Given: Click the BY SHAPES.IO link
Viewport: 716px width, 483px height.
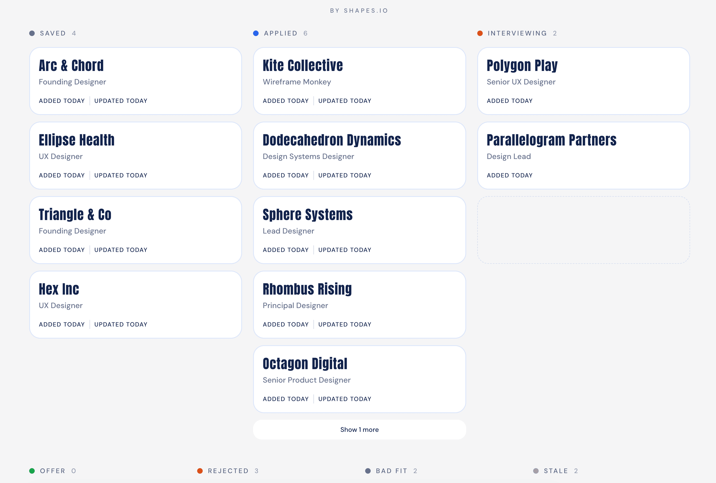Looking at the screenshot, I should click(x=359, y=10).
